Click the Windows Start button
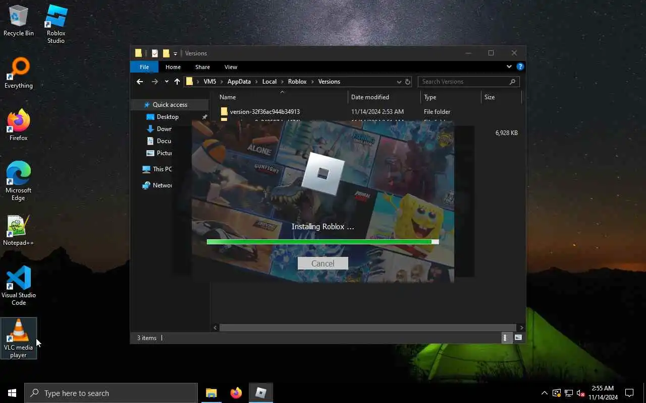646x403 pixels. [x=12, y=393]
